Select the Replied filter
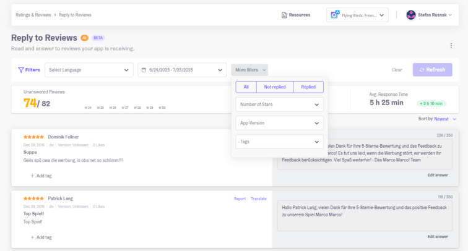Screen dimensions: 468x251 [308, 87]
